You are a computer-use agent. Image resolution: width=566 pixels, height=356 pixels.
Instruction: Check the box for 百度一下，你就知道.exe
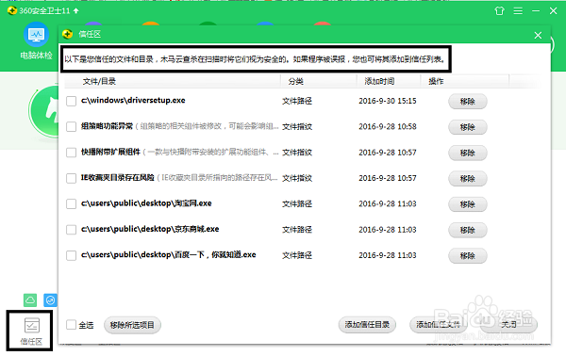[x=71, y=255]
